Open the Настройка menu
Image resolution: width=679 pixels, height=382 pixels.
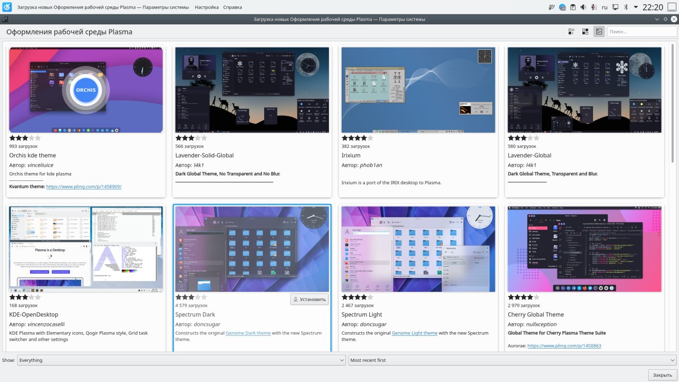[207, 7]
